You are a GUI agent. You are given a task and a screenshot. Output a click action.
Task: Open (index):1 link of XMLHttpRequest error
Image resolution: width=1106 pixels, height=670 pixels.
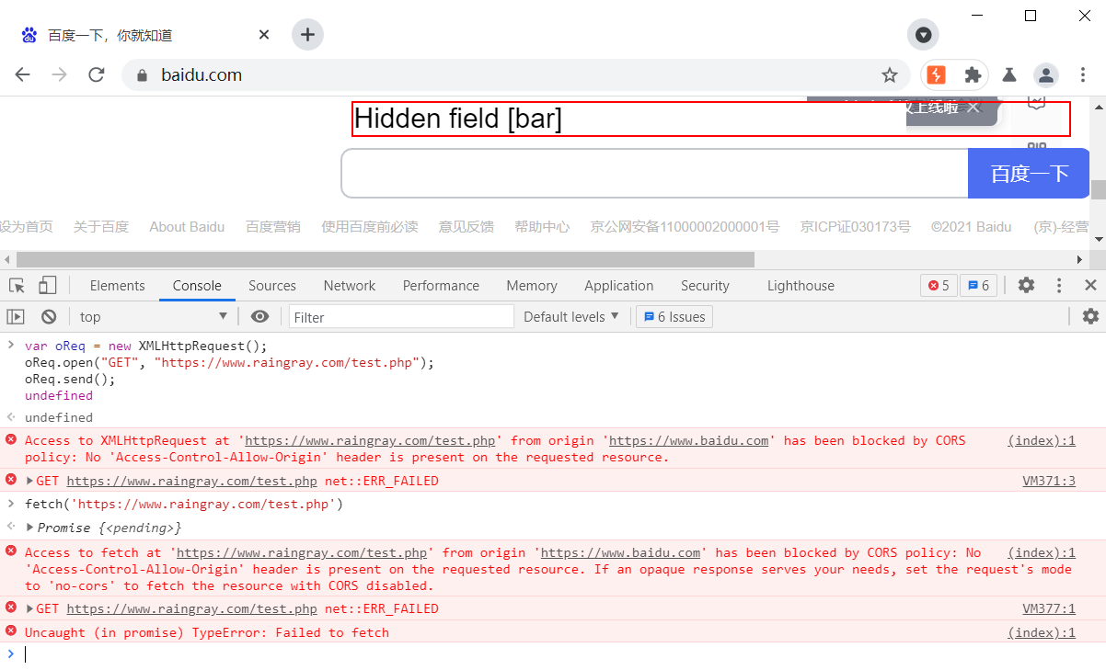pos(1042,440)
